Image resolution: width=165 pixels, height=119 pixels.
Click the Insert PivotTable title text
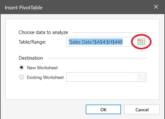coord(24,8)
